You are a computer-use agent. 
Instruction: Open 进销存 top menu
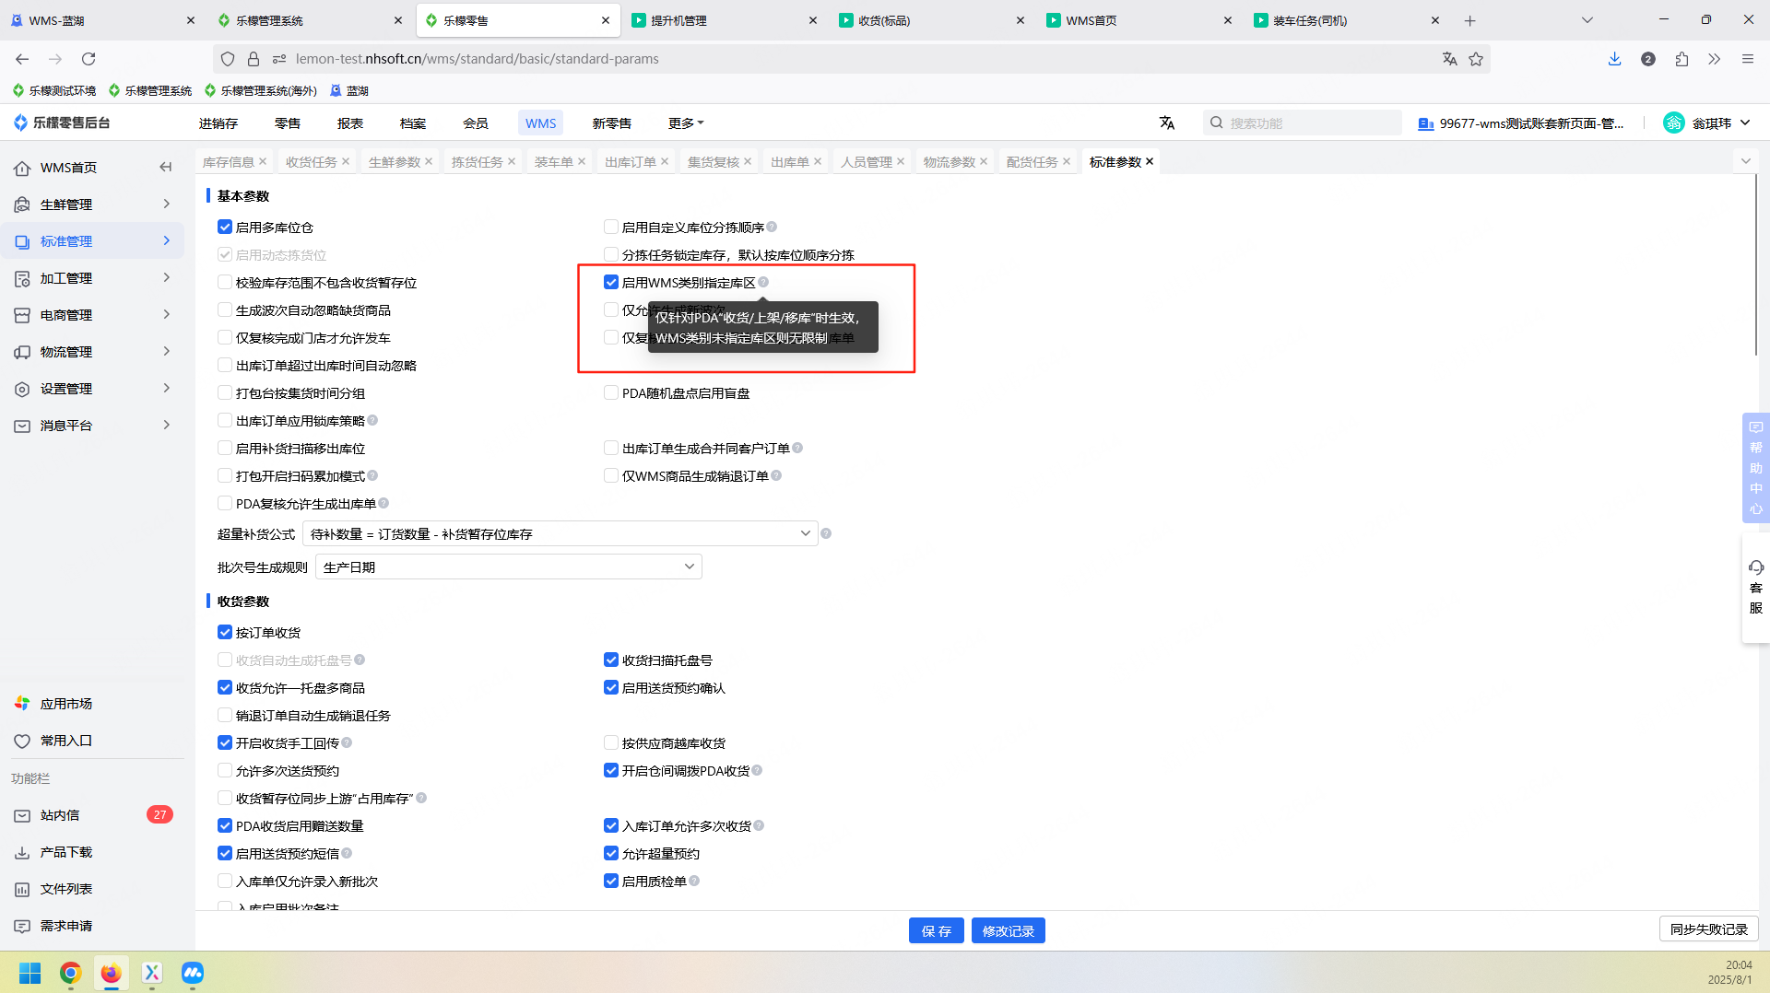[218, 123]
